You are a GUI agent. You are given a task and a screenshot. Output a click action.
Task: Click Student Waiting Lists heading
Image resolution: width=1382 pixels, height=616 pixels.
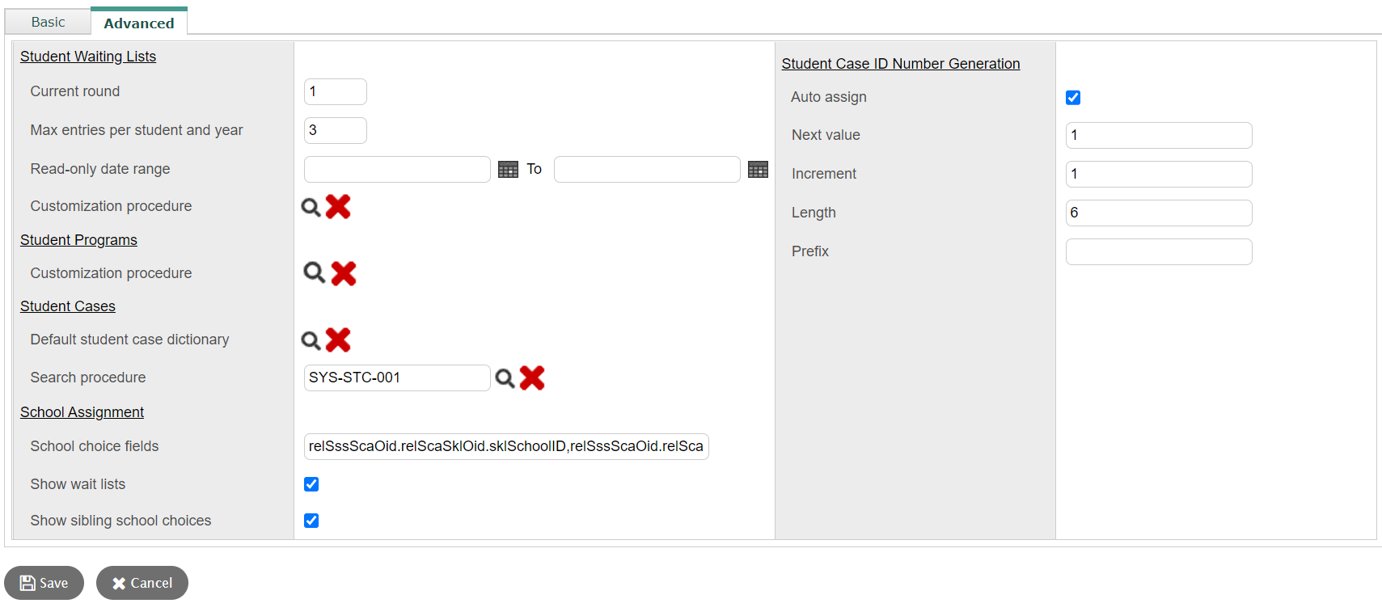[x=88, y=57]
